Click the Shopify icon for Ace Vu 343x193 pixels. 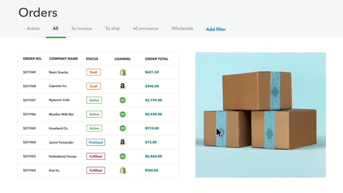pos(123,170)
